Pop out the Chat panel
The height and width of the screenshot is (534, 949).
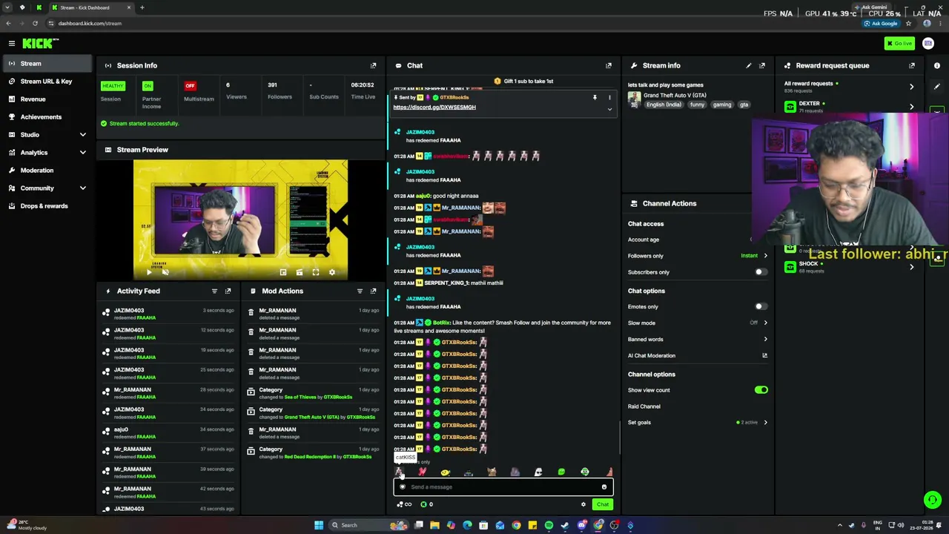tap(609, 65)
